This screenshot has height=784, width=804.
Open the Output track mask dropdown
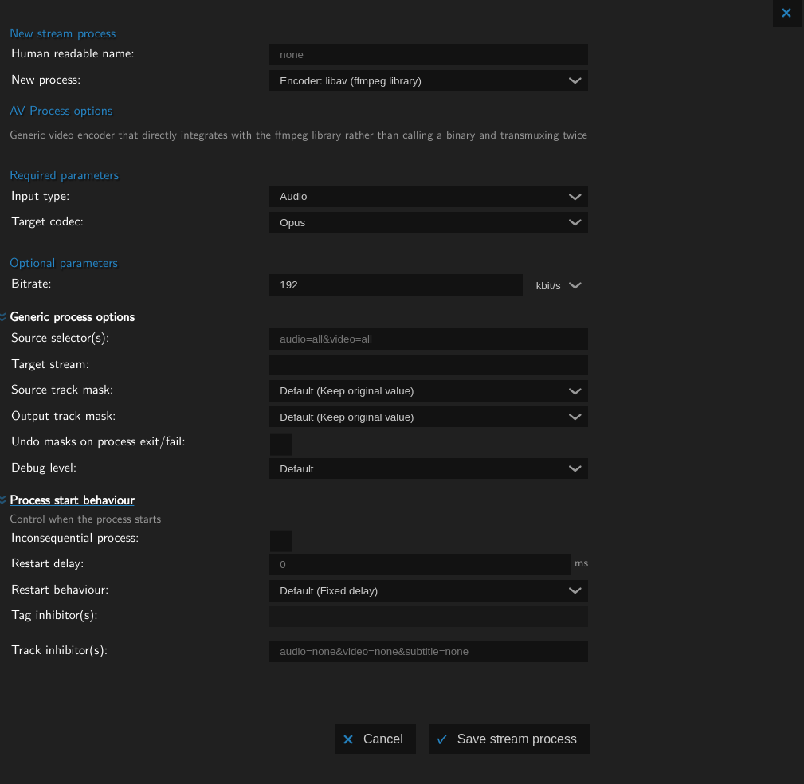(x=428, y=417)
